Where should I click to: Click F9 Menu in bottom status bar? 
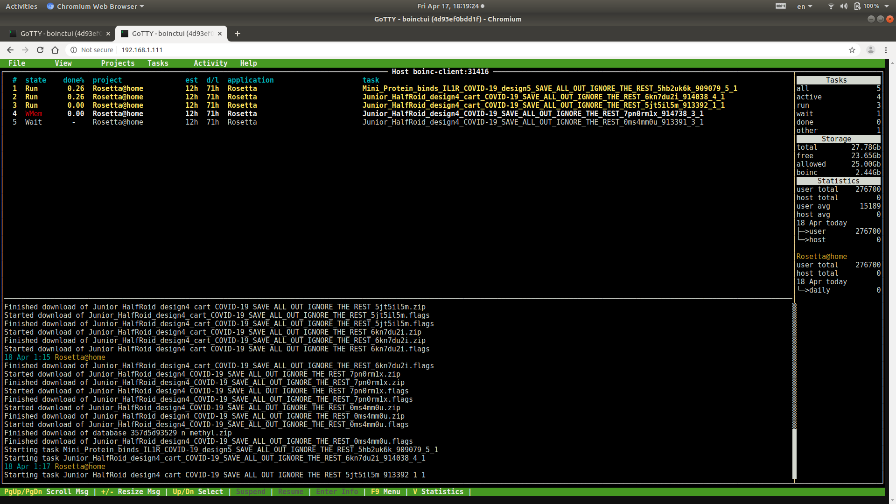(385, 492)
